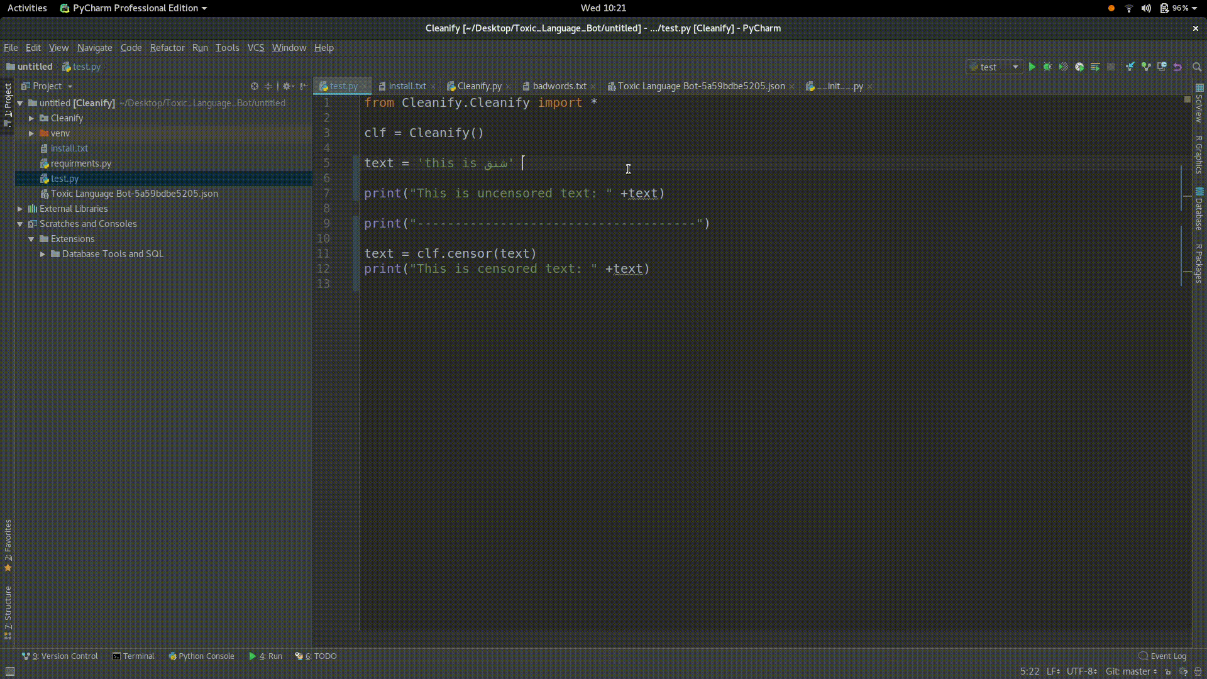
Task: Click the VCS update project icon
Action: 1130,67
